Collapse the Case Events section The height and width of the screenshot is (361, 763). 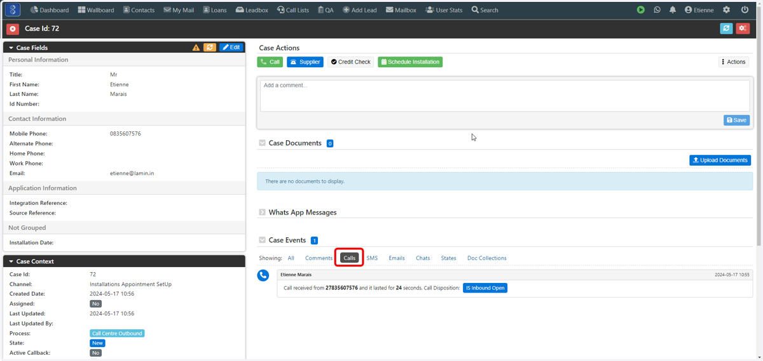click(262, 240)
